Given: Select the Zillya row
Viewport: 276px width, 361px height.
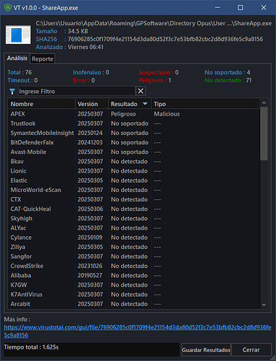Looking at the screenshot, I should 134,247.
